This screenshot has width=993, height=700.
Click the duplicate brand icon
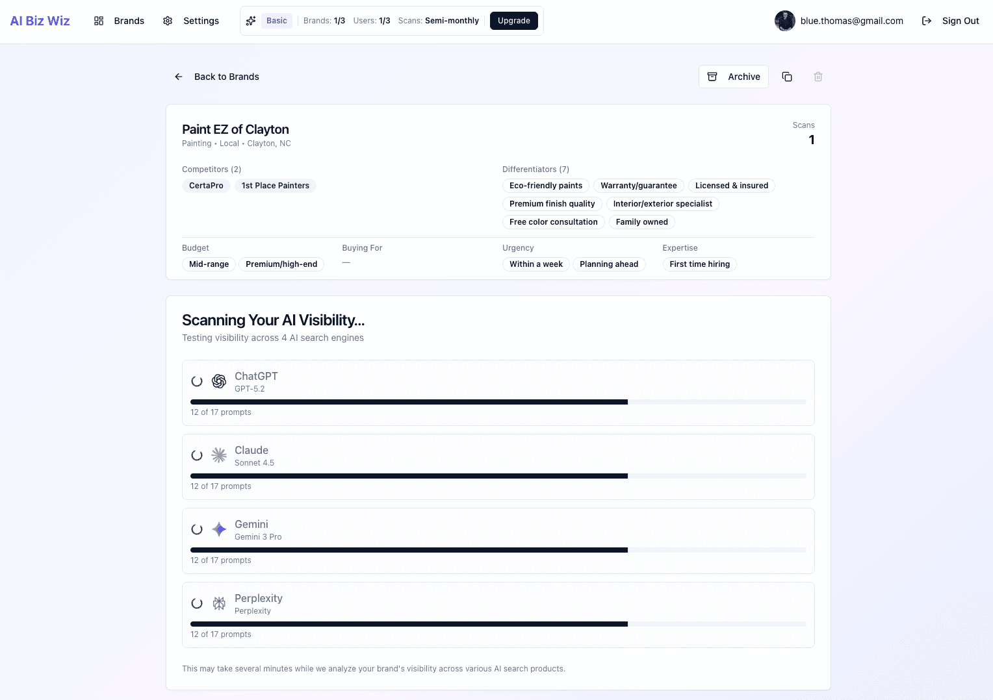pyautogui.click(x=787, y=77)
